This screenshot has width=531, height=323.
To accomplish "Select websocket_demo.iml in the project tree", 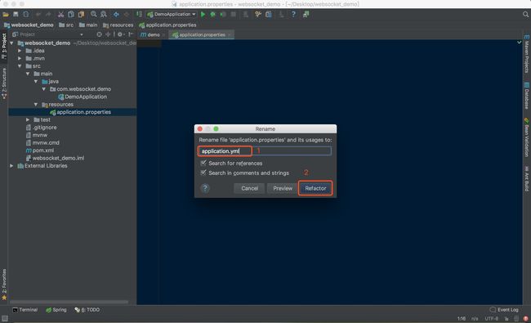I will (x=56, y=159).
